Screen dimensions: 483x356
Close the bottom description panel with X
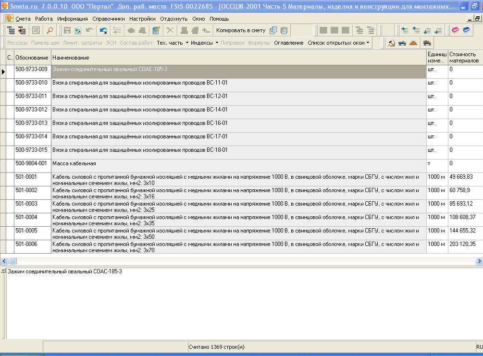[3, 270]
